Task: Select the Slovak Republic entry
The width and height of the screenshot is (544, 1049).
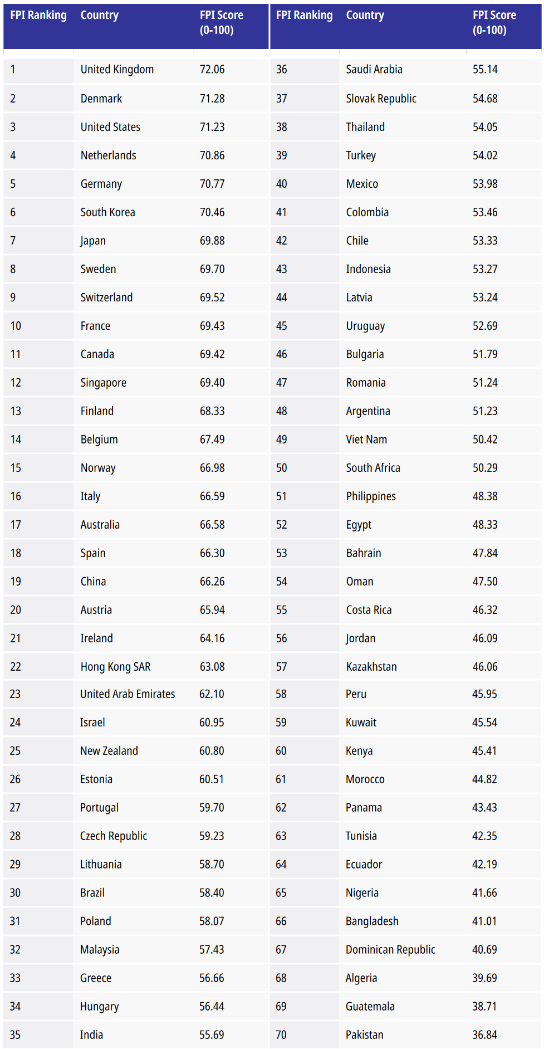Action: [381, 99]
